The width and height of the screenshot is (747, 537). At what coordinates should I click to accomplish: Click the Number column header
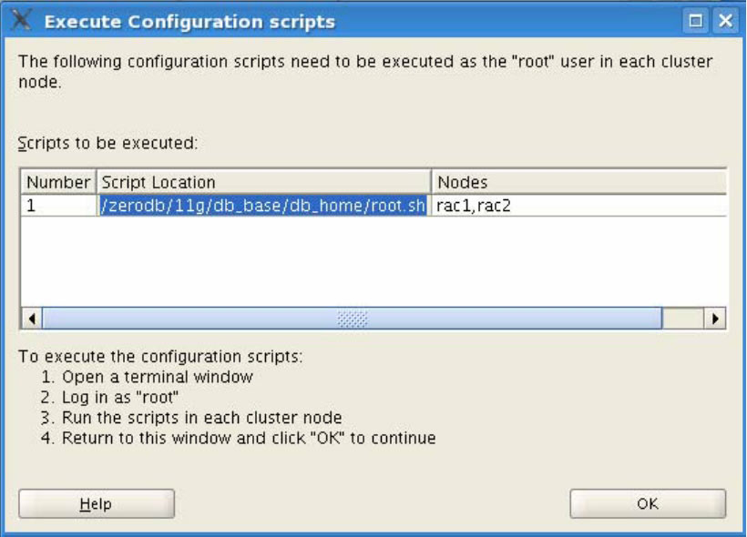tap(58, 182)
